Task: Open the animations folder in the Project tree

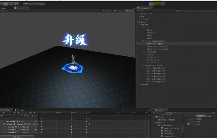Action: pyautogui.click(x=165, y=125)
